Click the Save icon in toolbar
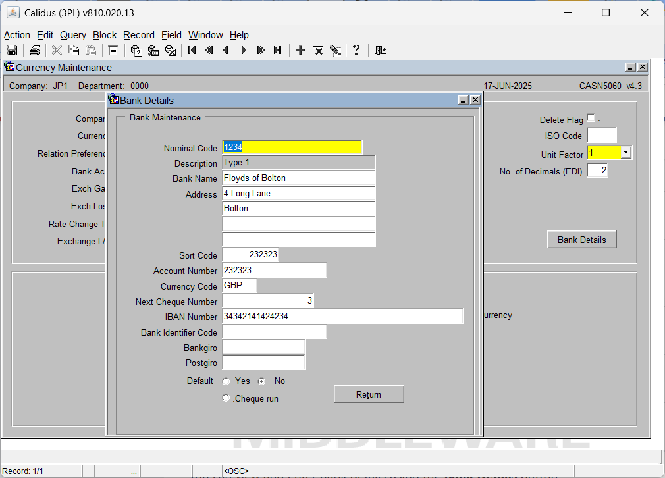The image size is (665, 478). click(x=12, y=51)
